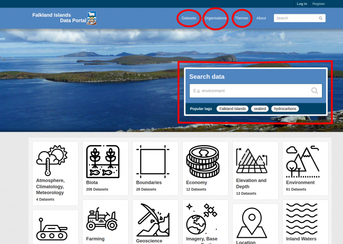This screenshot has height=244, width=343.
Task: Open the Register link
Action: (318, 4)
